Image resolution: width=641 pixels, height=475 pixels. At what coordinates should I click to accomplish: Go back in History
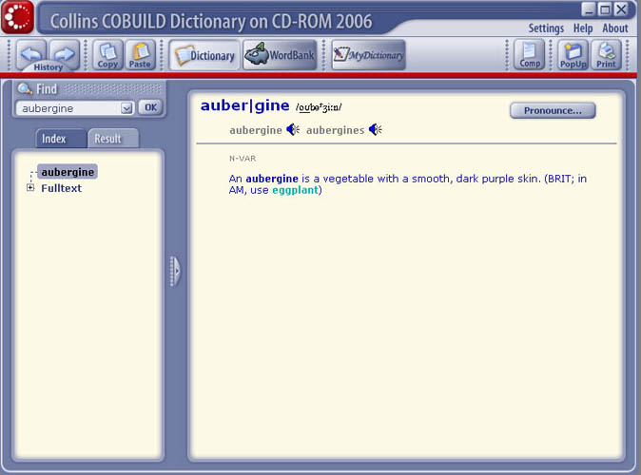click(31, 52)
